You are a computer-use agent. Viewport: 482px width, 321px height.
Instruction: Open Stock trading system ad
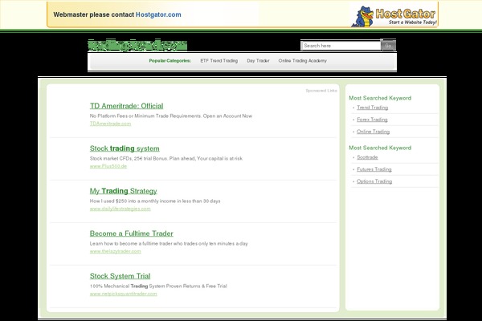tap(125, 148)
